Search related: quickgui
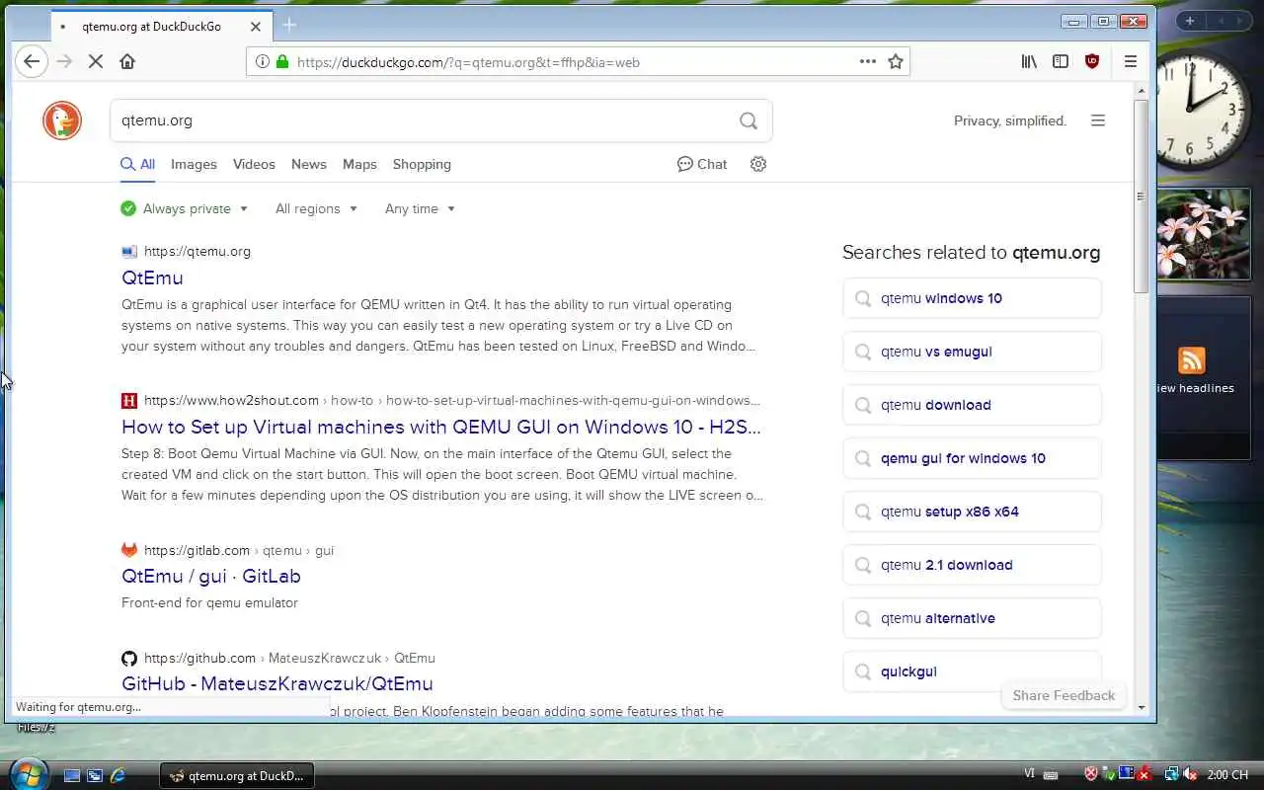1264x790 pixels. pyautogui.click(x=972, y=671)
